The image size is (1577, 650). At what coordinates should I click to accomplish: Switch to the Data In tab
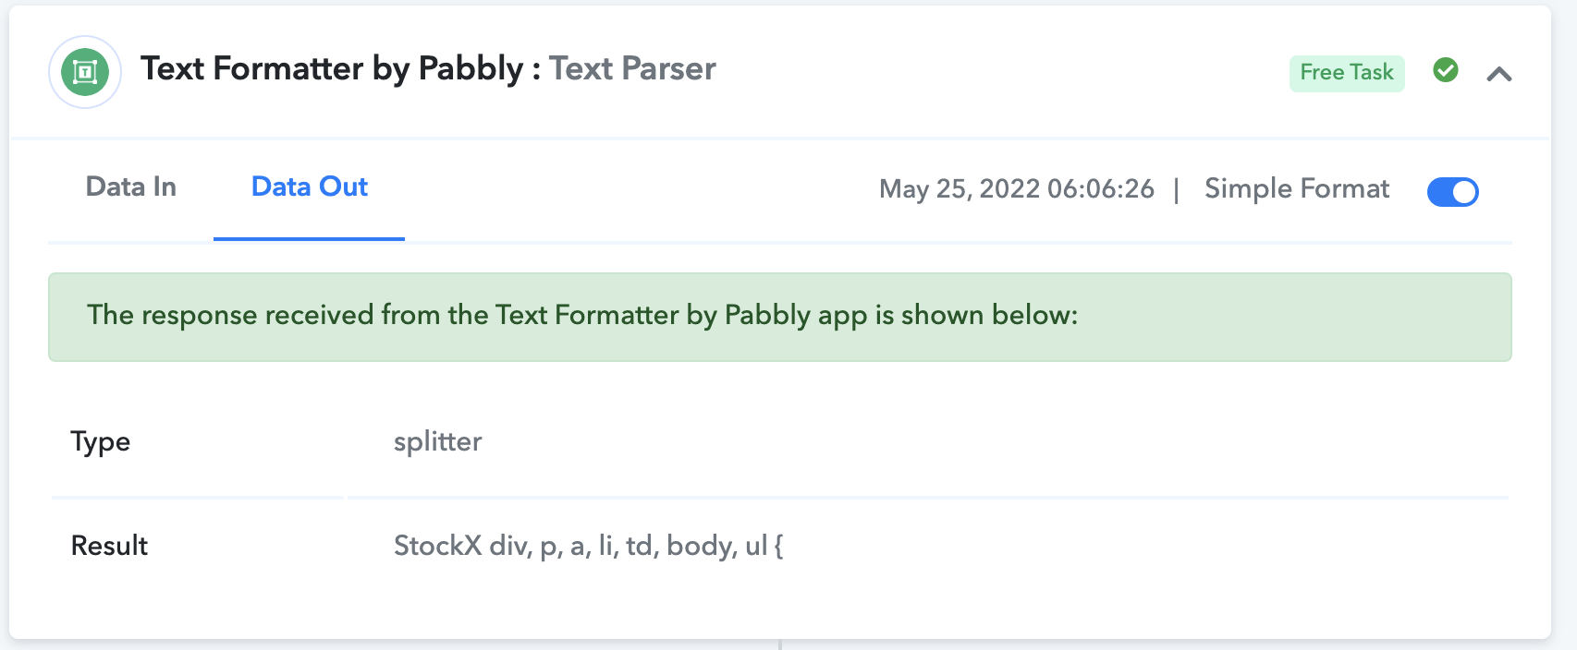click(x=130, y=187)
